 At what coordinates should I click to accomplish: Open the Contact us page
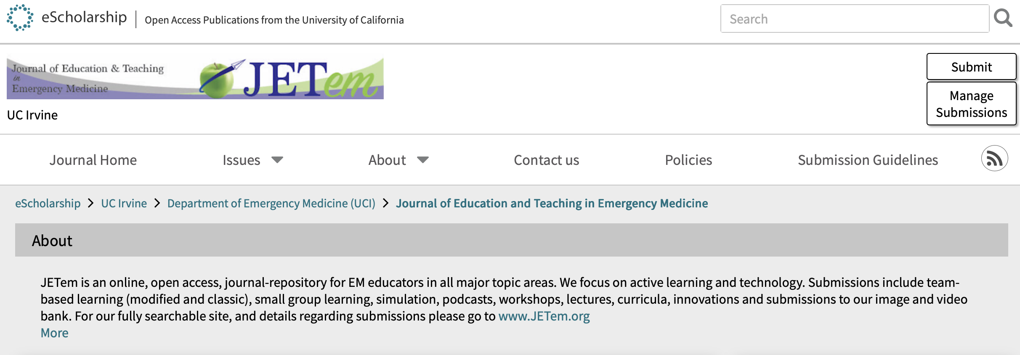546,160
